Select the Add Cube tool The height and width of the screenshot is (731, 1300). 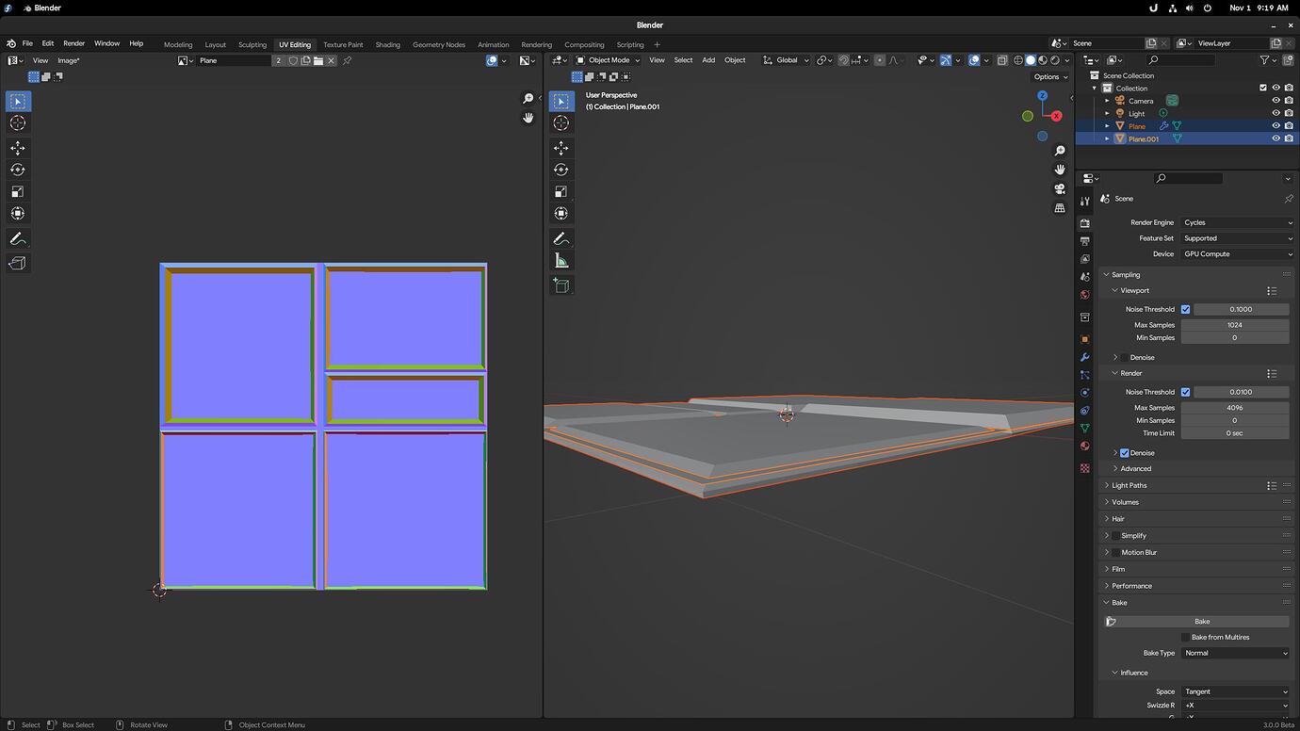[561, 285]
